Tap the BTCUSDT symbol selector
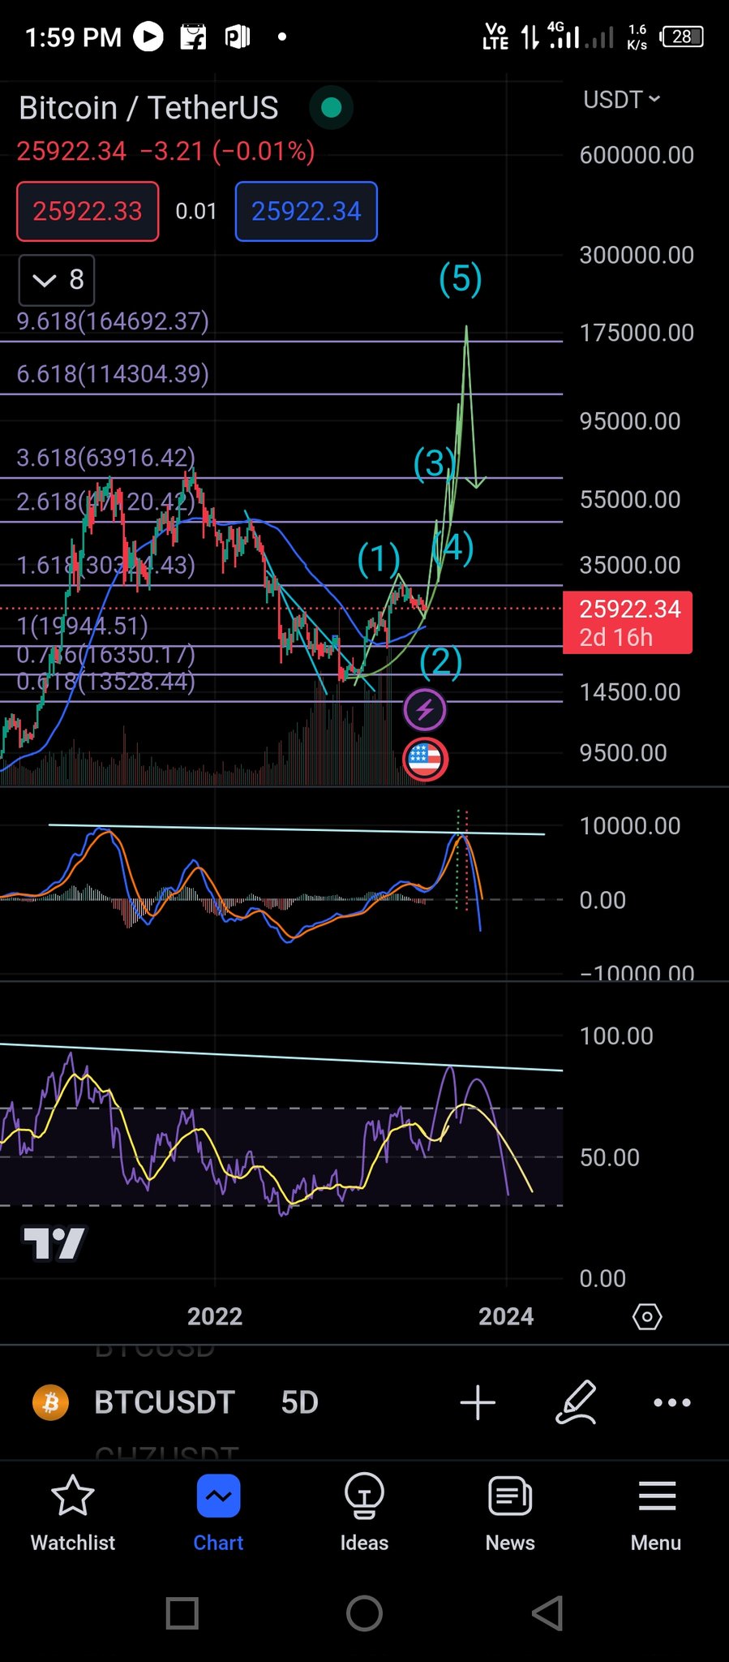 click(165, 1402)
